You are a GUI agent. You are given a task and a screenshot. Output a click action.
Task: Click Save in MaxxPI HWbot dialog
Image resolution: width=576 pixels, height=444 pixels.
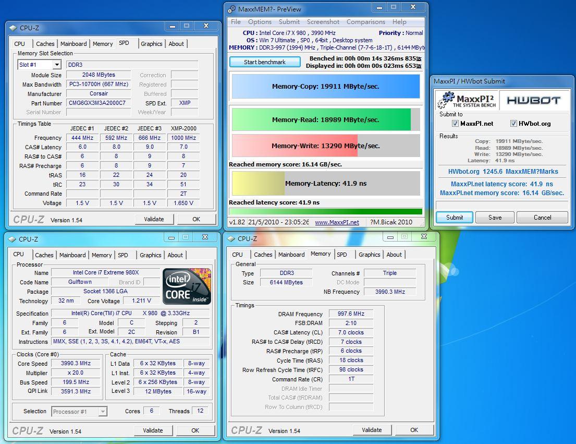(x=495, y=217)
